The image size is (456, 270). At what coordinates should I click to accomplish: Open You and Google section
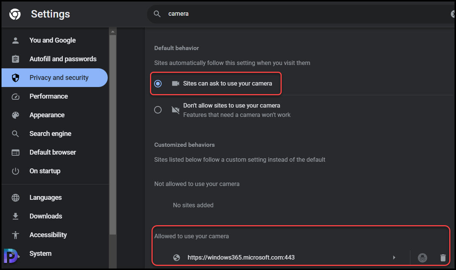click(55, 40)
